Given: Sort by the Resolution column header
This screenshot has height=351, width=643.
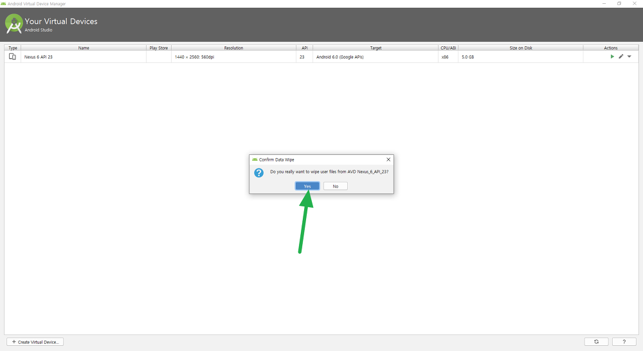Looking at the screenshot, I should pyautogui.click(x=234, y=48).
